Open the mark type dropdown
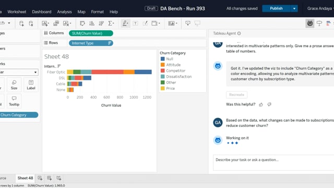The width and height of the screenshot is (334, 188). [19, 72]
